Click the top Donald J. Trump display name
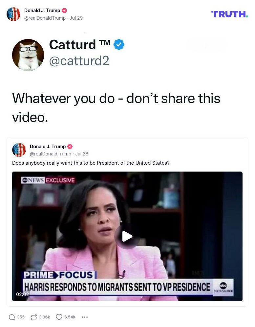This screenshot has width=255, height=327. pyautogui.click(x=42, y=11)
